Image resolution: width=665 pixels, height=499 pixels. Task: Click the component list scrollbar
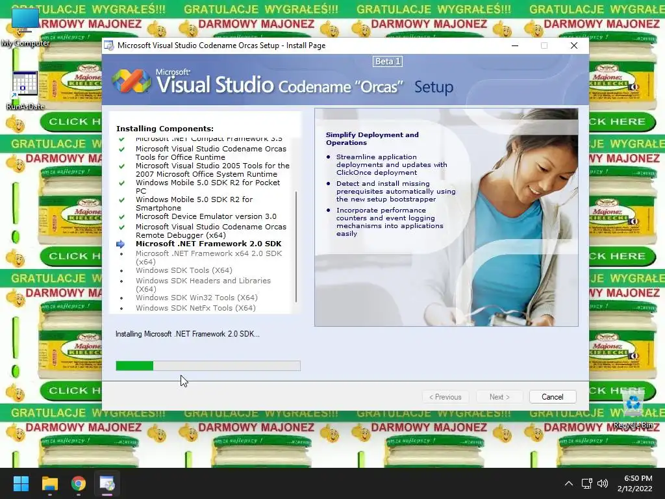click(296, 246)
